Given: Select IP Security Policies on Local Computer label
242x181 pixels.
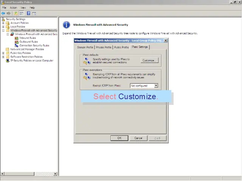Looking at the screenshot, I should [32, 61].
